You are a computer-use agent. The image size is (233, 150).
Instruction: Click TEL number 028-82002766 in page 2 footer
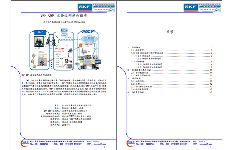pyautogui.click(x=145, y=144)
